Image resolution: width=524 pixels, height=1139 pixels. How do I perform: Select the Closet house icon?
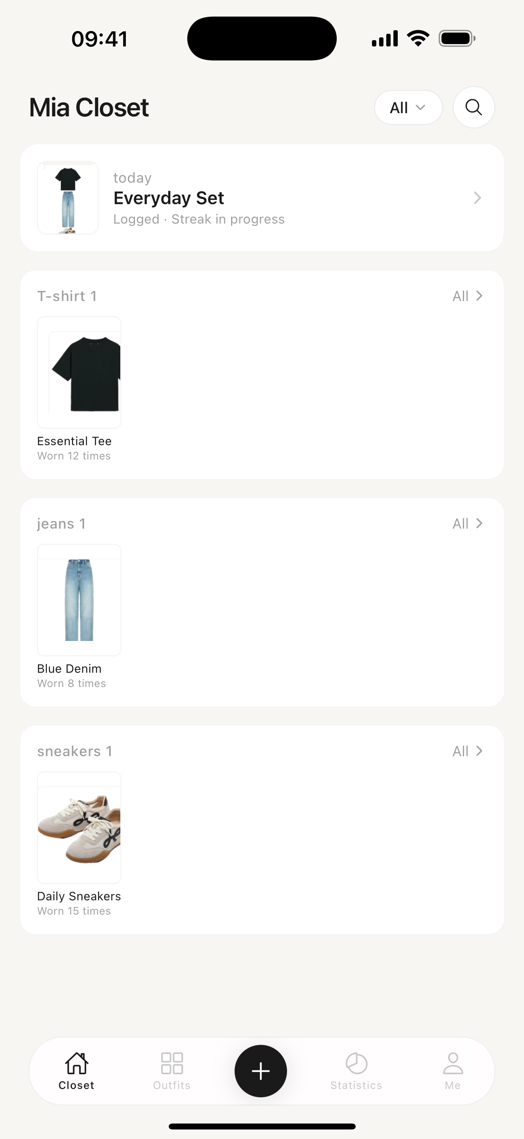pos(77,1063)
